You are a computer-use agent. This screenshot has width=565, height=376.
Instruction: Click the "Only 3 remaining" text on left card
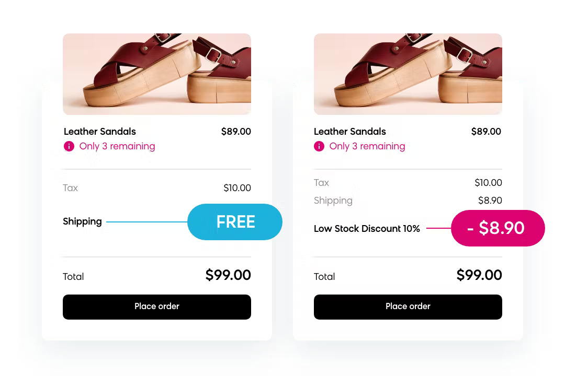click(x=117, y=146)
